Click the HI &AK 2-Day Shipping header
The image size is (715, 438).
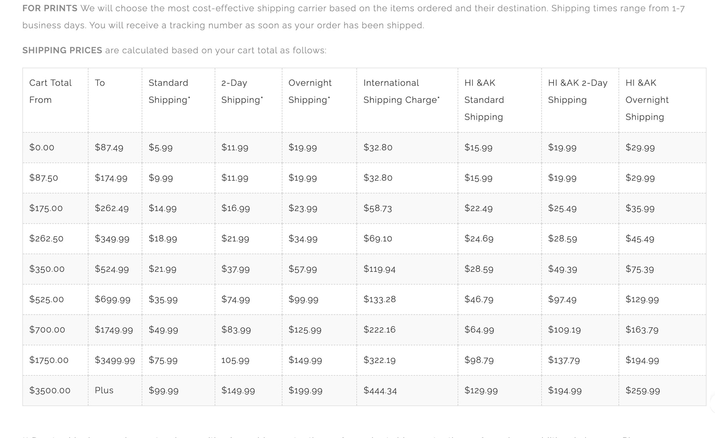point(578,91)
